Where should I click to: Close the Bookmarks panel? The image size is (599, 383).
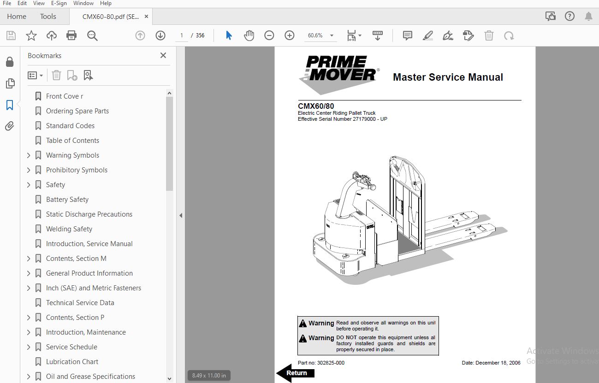coord(163,55)
